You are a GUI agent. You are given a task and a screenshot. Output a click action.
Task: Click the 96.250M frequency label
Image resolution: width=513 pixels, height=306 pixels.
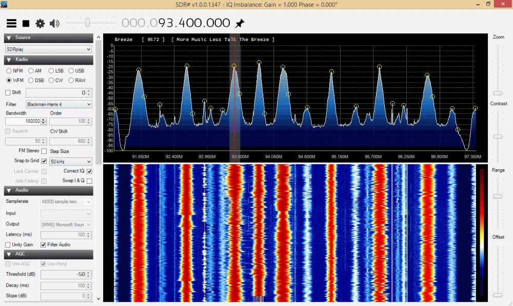tap(406, 157)
